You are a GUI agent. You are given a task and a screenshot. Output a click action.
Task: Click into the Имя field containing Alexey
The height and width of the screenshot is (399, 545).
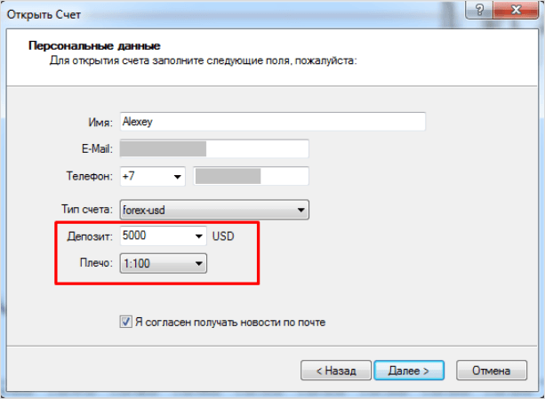pyautogui.click(x=272, y=122)
